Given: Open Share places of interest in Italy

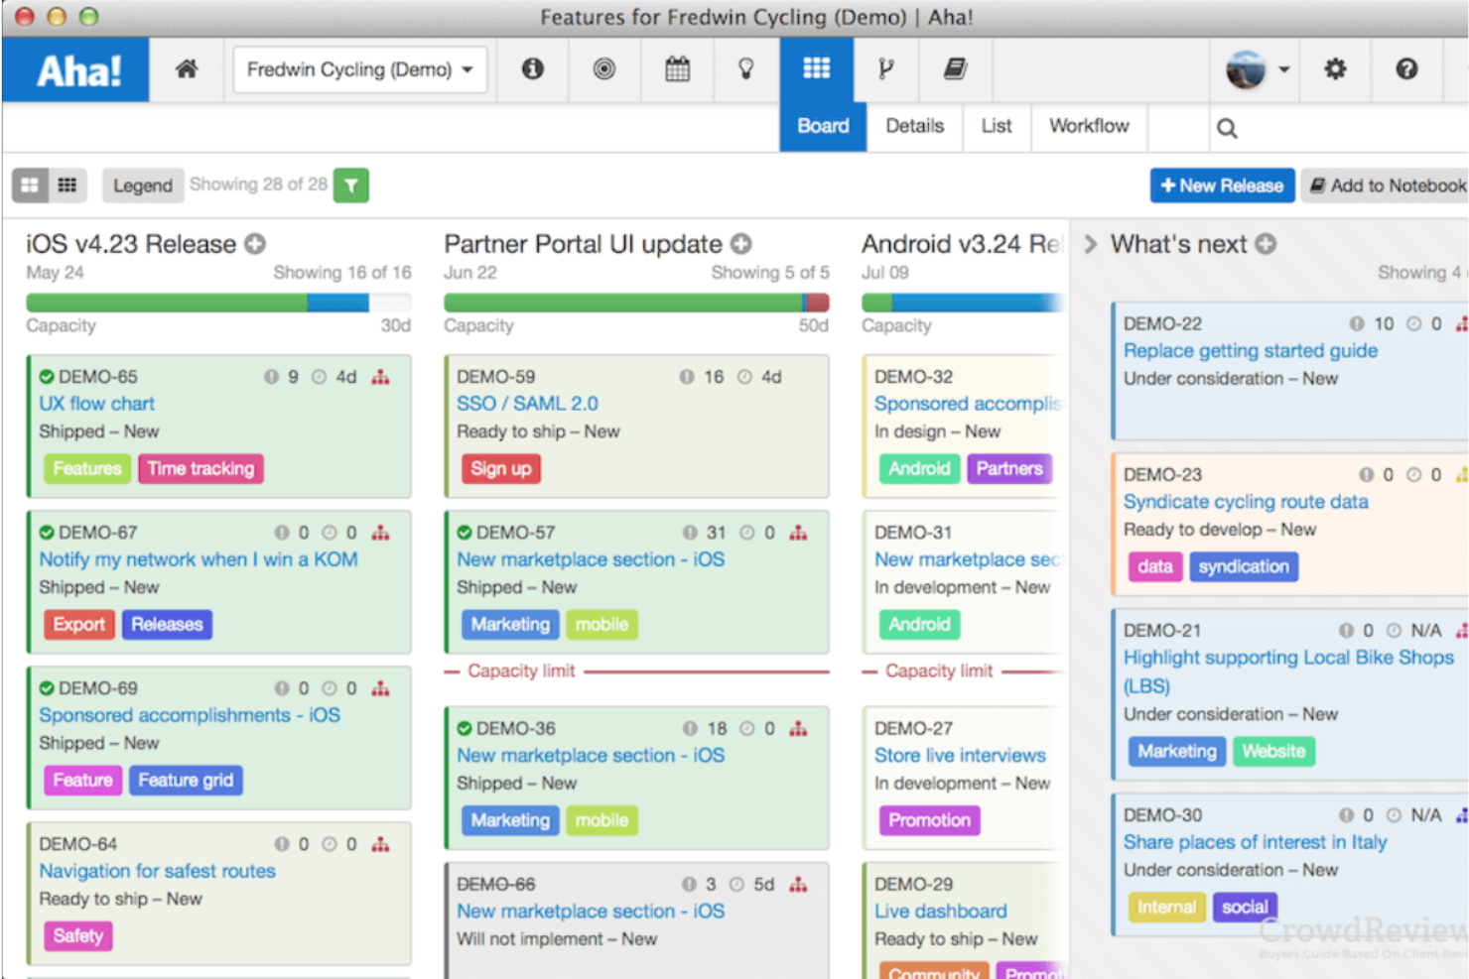Looking at the screenshot, I should coord(1256,842).
